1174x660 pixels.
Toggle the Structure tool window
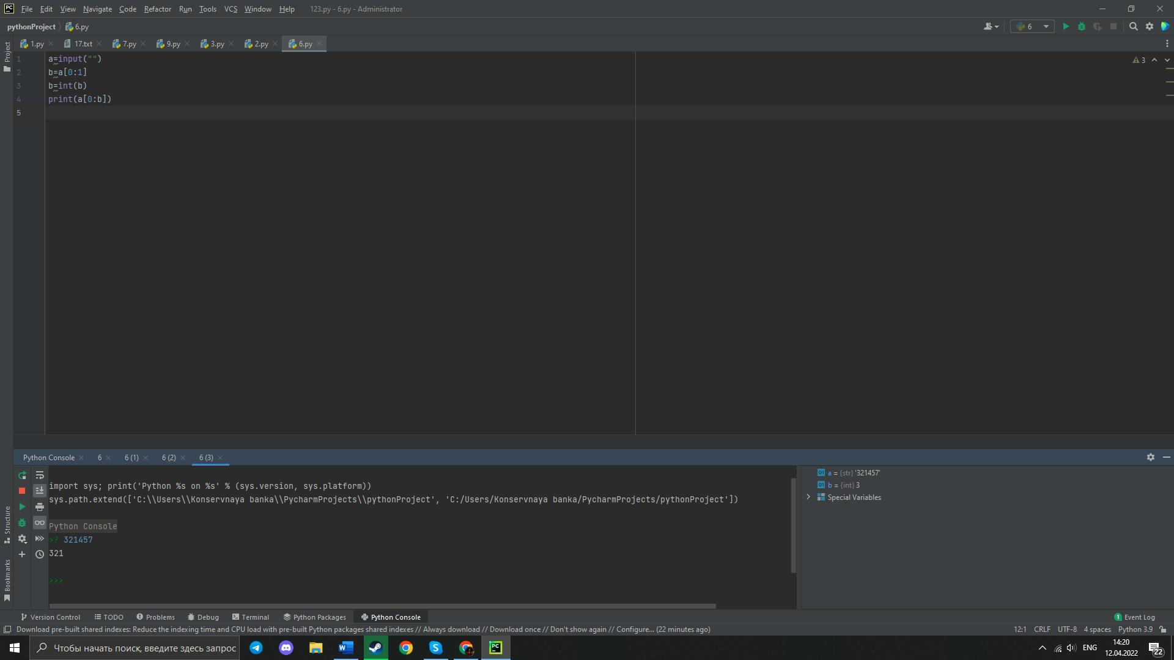point(7,524)
